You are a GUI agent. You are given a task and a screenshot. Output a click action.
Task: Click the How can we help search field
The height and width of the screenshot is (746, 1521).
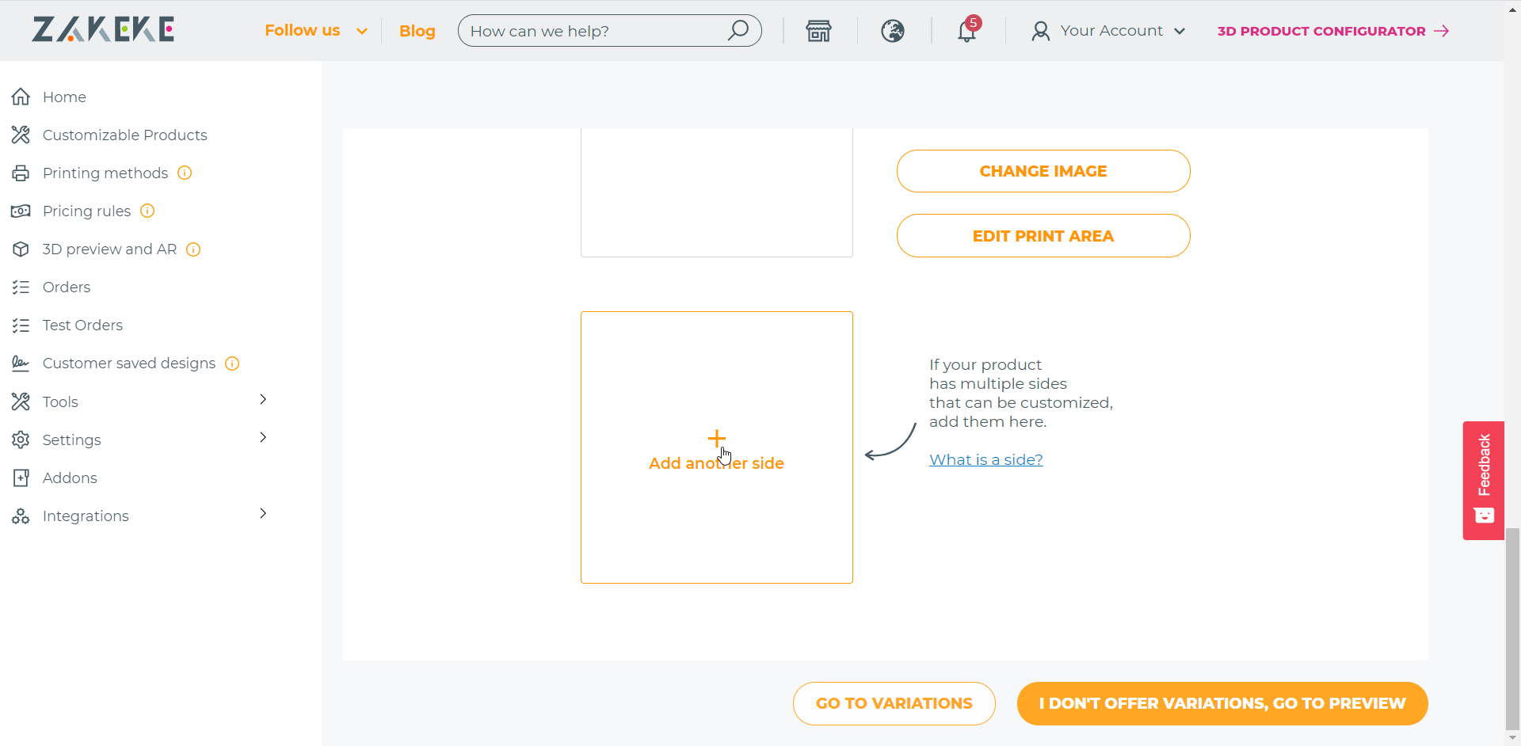click(x=597, y=31)
